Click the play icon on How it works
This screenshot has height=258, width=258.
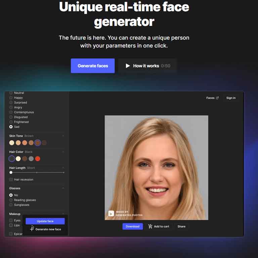[128, 66]
